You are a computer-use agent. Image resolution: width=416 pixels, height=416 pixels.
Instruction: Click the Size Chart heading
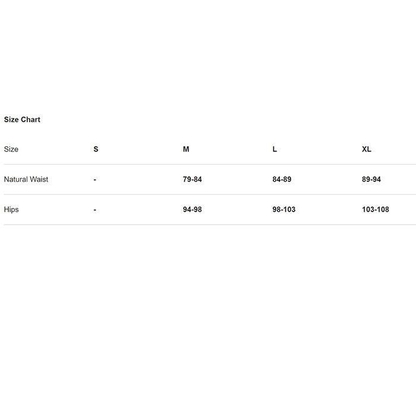pyautogui.click(x=22, y=119)
